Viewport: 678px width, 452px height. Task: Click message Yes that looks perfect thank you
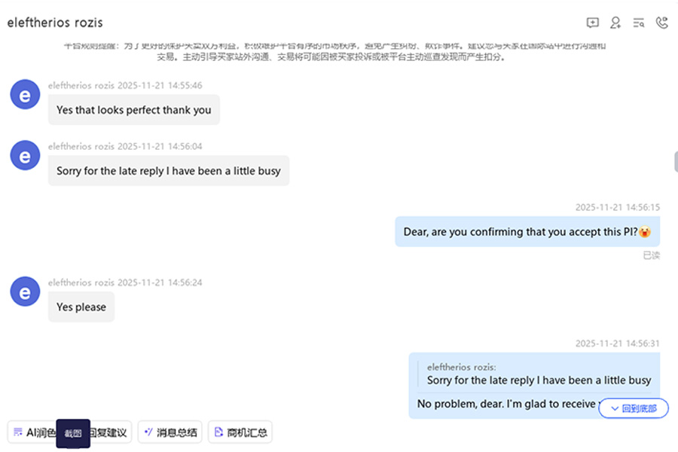(133, 110)
